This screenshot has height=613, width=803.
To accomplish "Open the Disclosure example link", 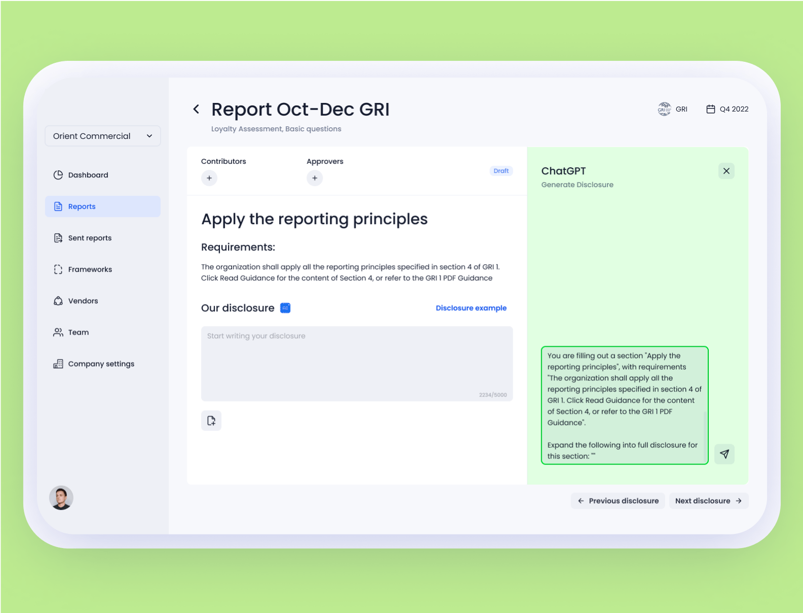I will tap(471, 308).
